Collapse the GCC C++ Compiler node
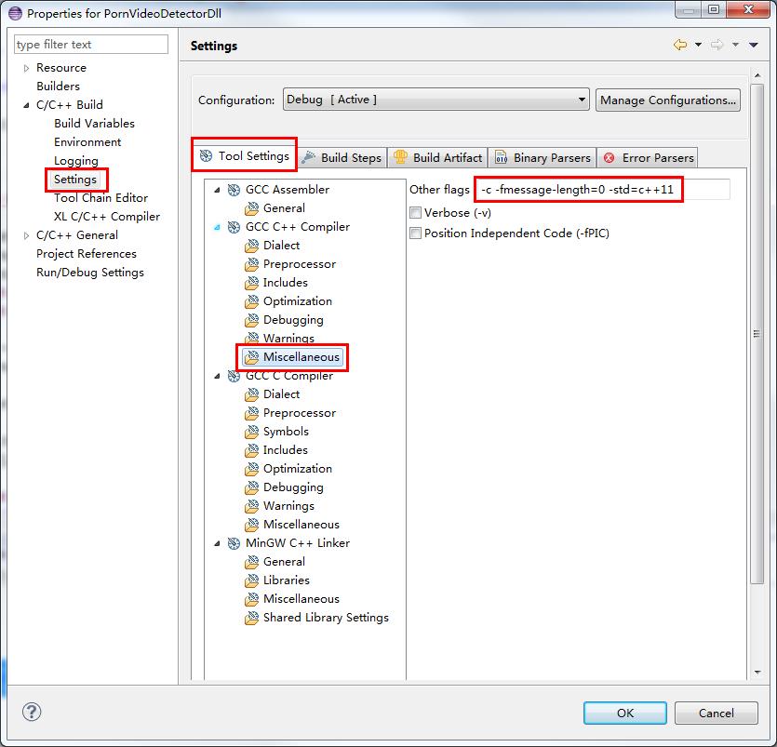777x747 pixels. coord(217,227)
